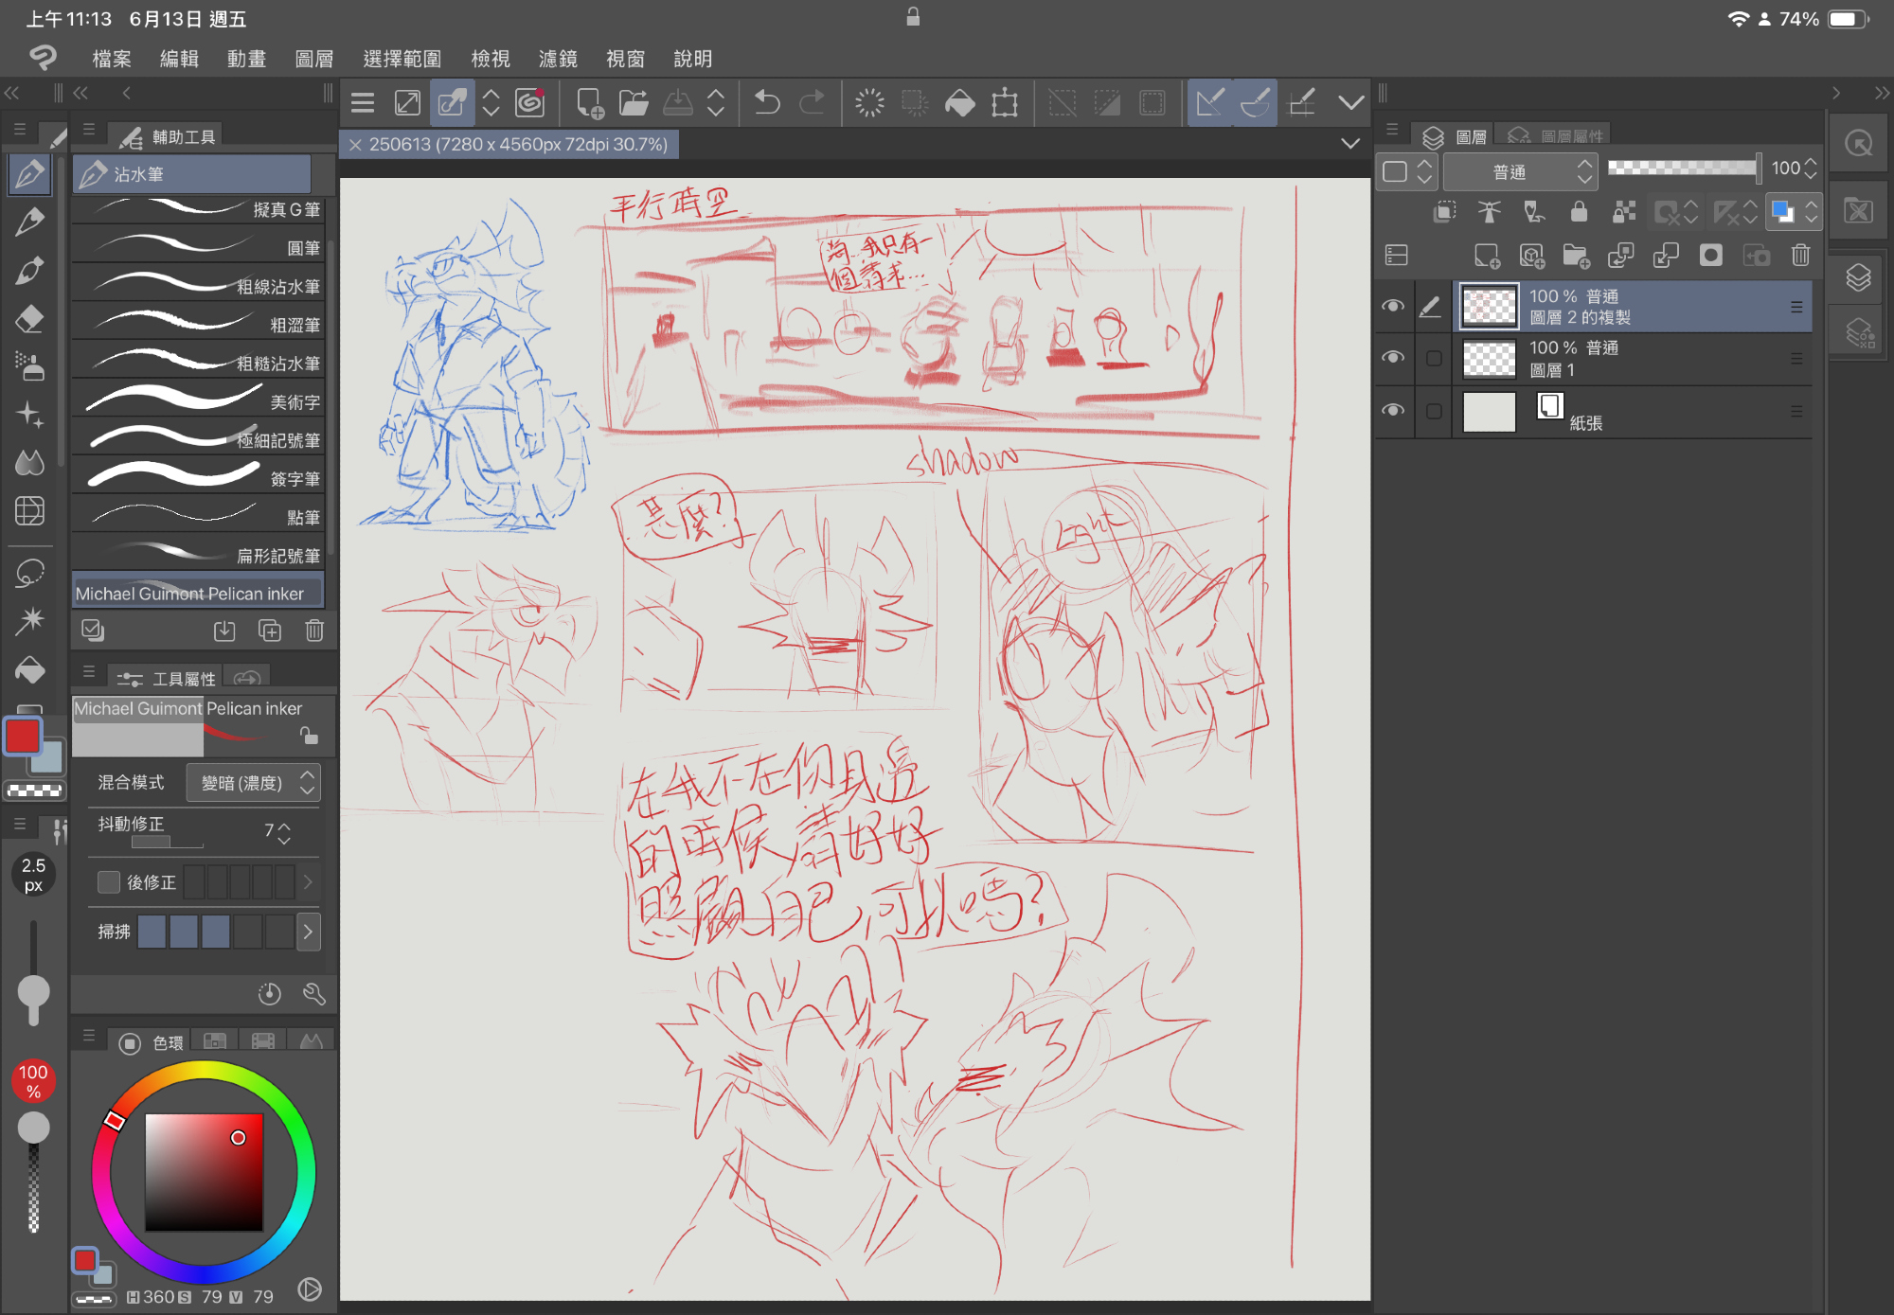Click the red main color swatch

23,736
